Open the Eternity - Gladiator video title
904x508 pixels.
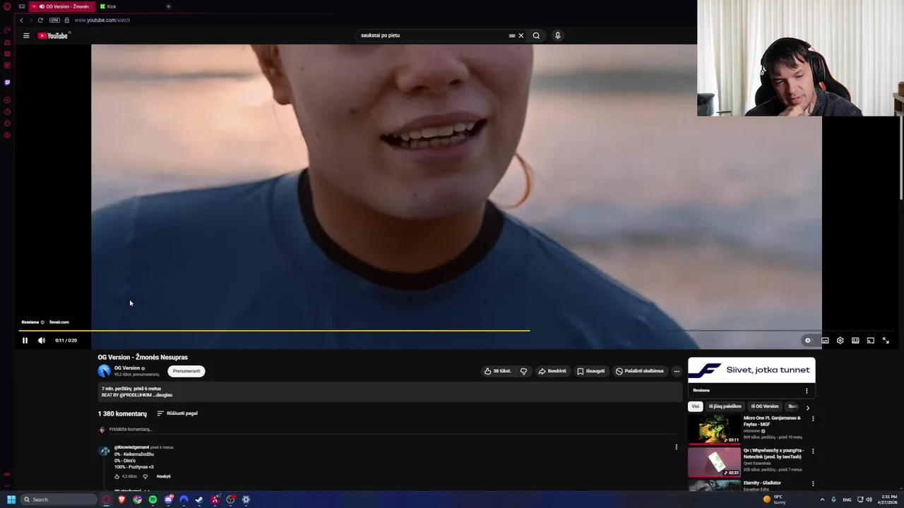762,483
